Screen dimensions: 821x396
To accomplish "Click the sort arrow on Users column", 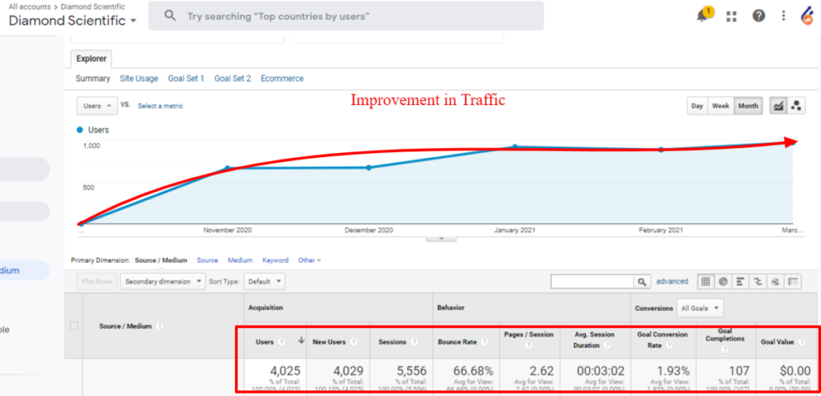I will click(301, 341).
